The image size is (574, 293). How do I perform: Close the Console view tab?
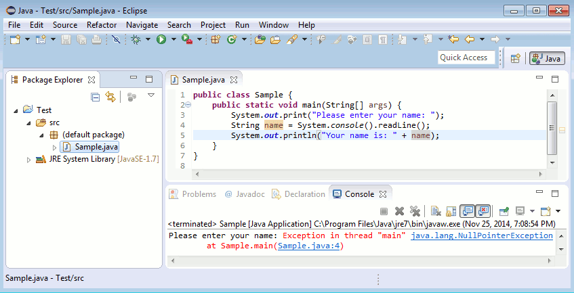382,194
